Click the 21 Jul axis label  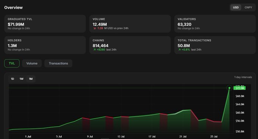pyautogui.click(x=183, y=136)
